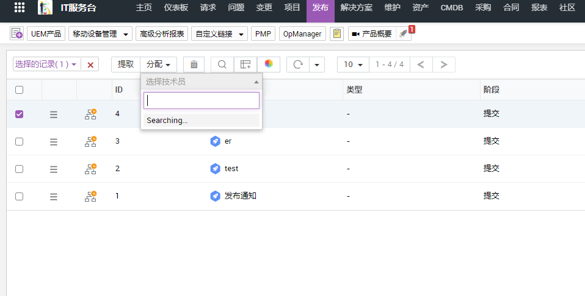585x296 pixels.
Task: Click the new release add icon
Action: pyautogui.click(x=16, y=34)
